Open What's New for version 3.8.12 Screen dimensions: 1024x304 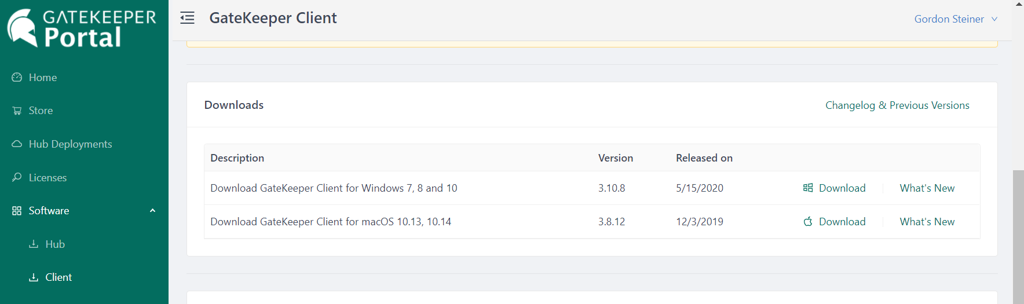pos(927,222)
